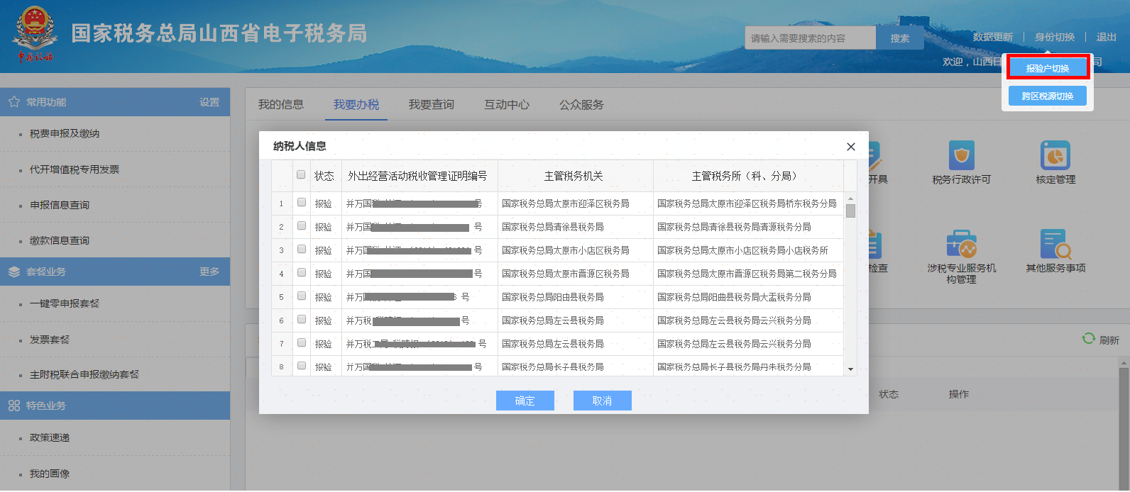Click the 其他服务事项 search document icon
Viewport: 1130px width, 492px height.
[x=1055, y=244]
